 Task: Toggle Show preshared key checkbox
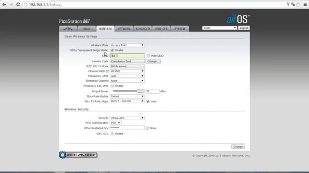pos(147,128)
